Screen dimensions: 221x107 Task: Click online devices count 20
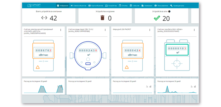pyautogui.click(x=166, y=18)
